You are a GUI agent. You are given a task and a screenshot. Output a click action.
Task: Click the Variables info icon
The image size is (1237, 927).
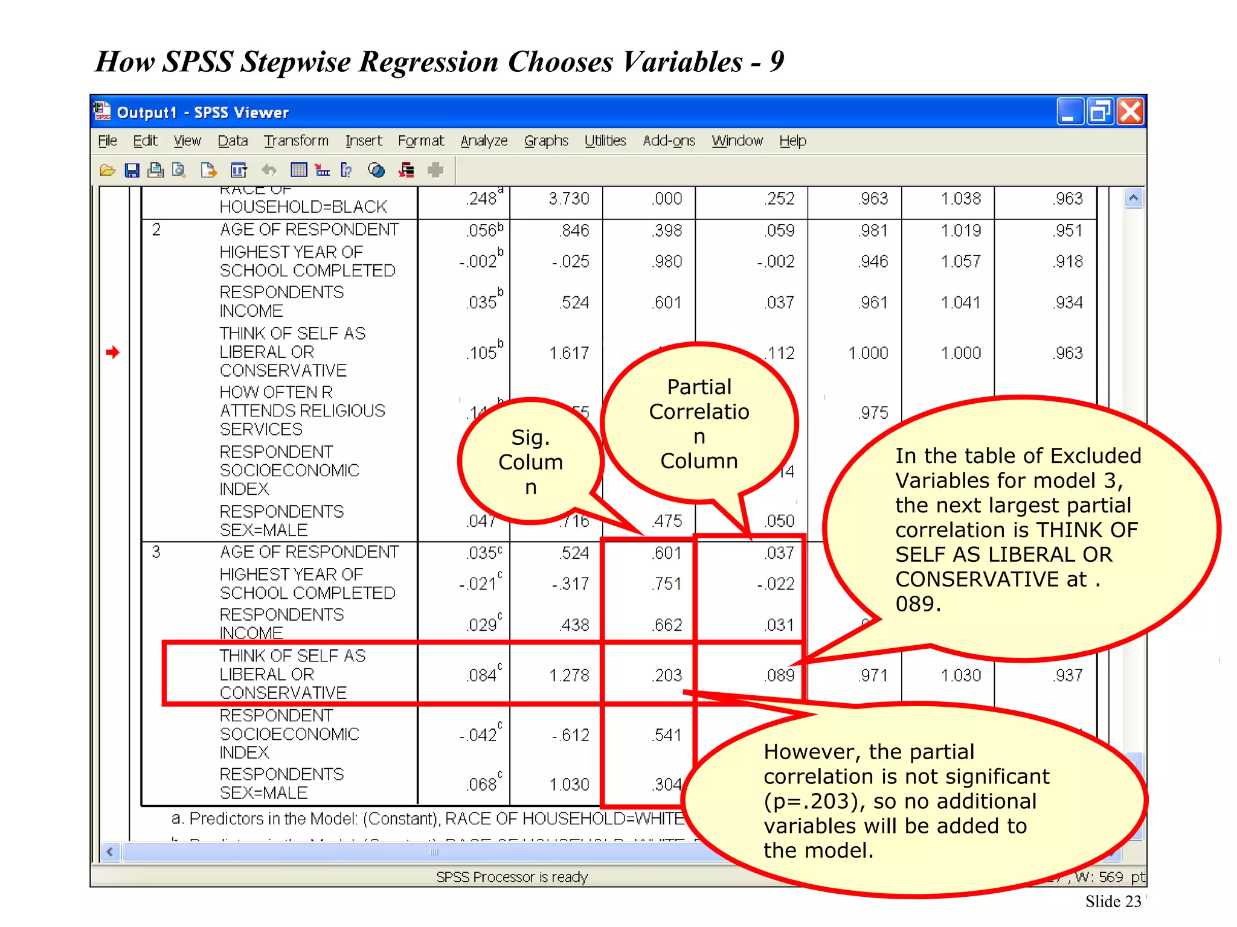click(x=346, y=171)
